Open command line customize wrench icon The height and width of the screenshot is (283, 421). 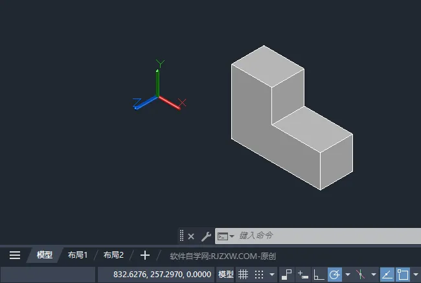(206, 236)
